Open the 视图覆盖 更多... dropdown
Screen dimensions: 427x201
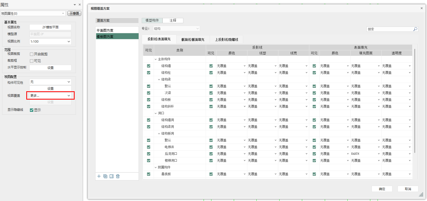(x=69, y=96)
